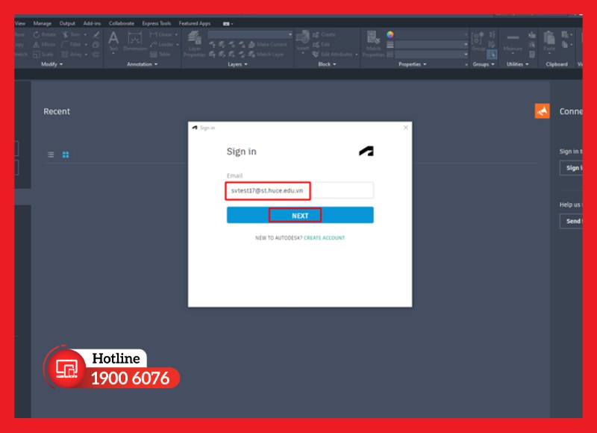Insert a Table from Annotation panel
597x433 pixels.
pos(160,54)
